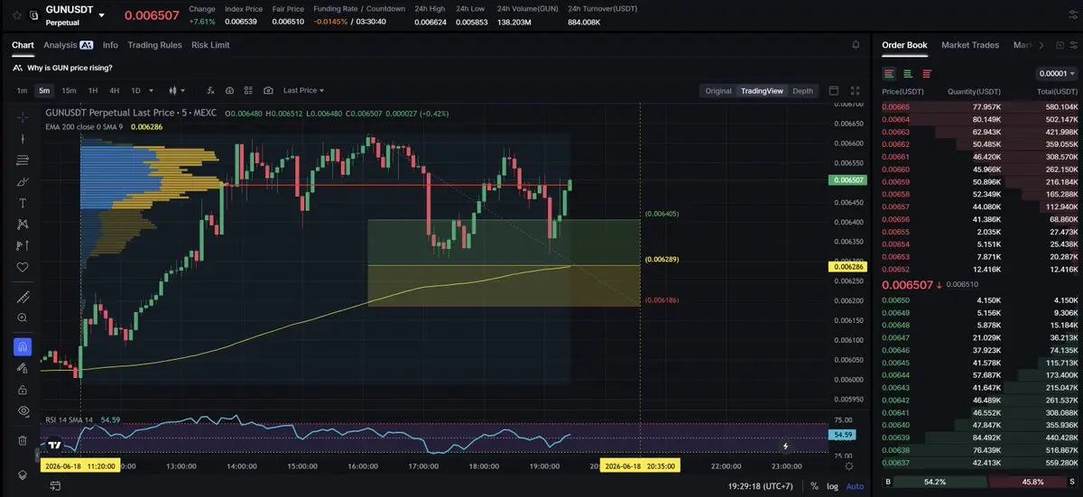Select the crosshair cursor tool
This screenshot has width=1083, height=497.
click(x=23, y=116)
